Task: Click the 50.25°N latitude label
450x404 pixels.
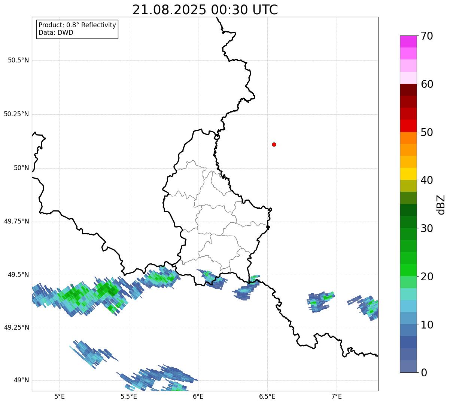Action: click(x=16, y=114)
